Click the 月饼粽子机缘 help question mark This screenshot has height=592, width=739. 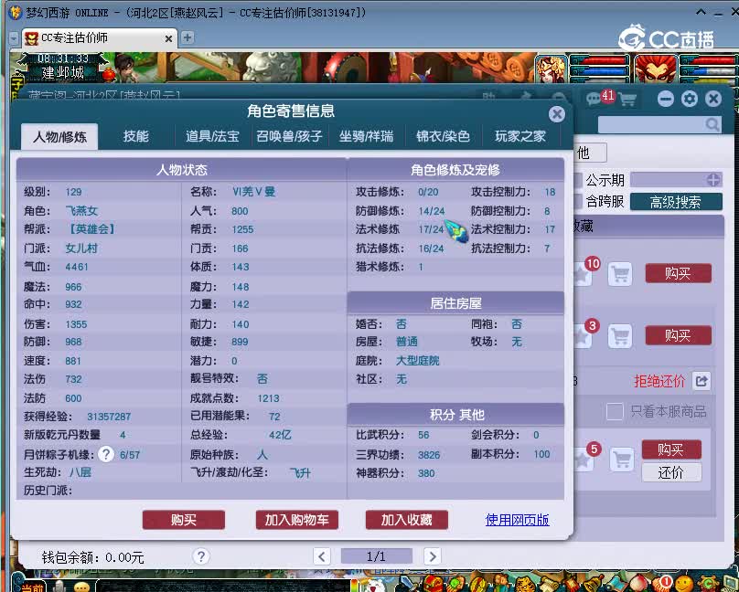pos(106,454)
